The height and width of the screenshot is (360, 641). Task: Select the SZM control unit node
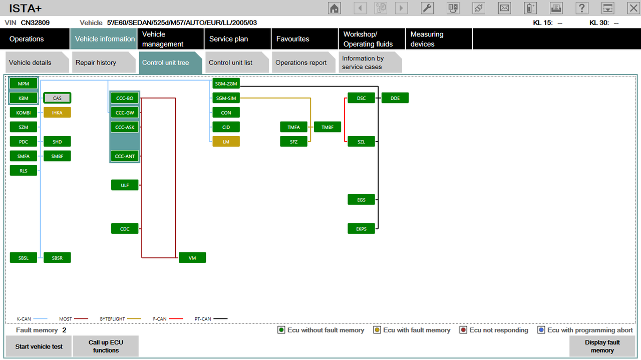[24, 127]
